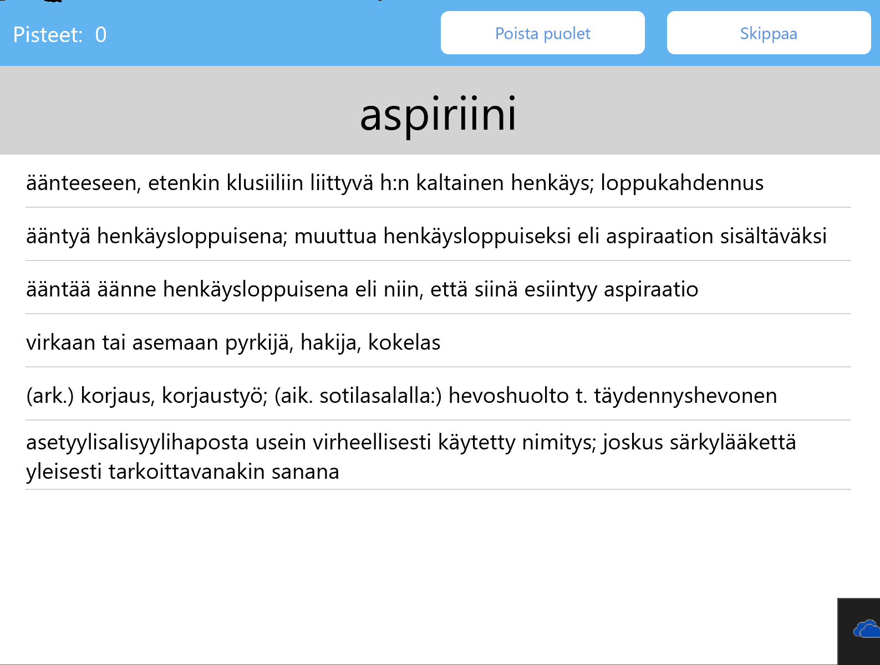Choose the answer starting '(ark.) korjaus, korjaustyö'

401,396
